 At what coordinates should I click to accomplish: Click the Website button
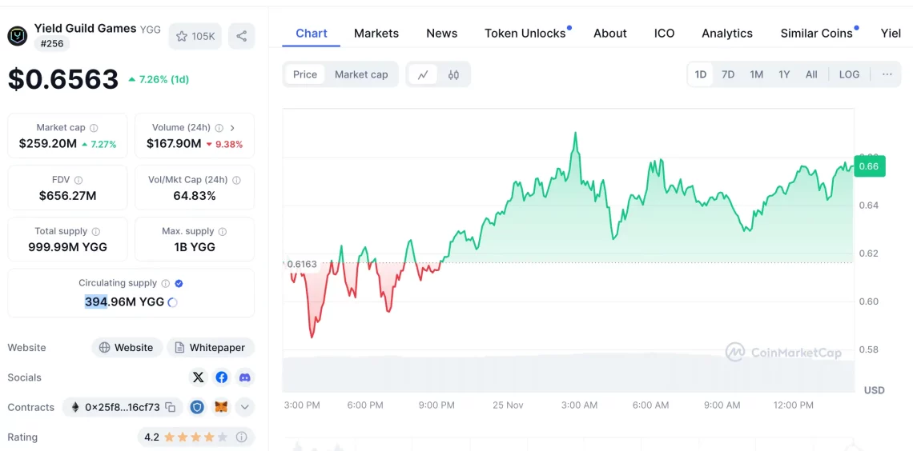pos(127,348)
